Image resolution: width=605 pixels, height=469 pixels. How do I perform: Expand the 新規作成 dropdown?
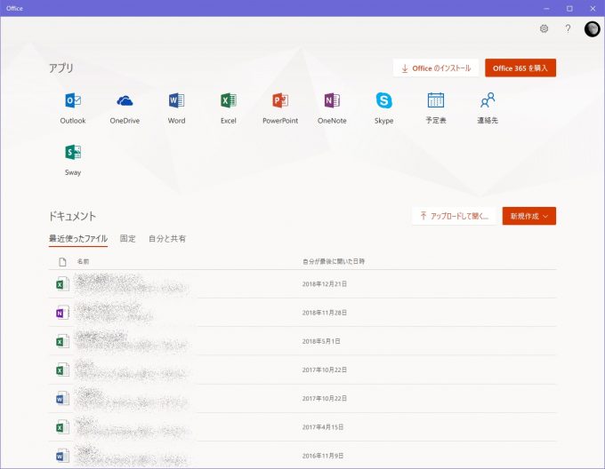coord(529,216)
